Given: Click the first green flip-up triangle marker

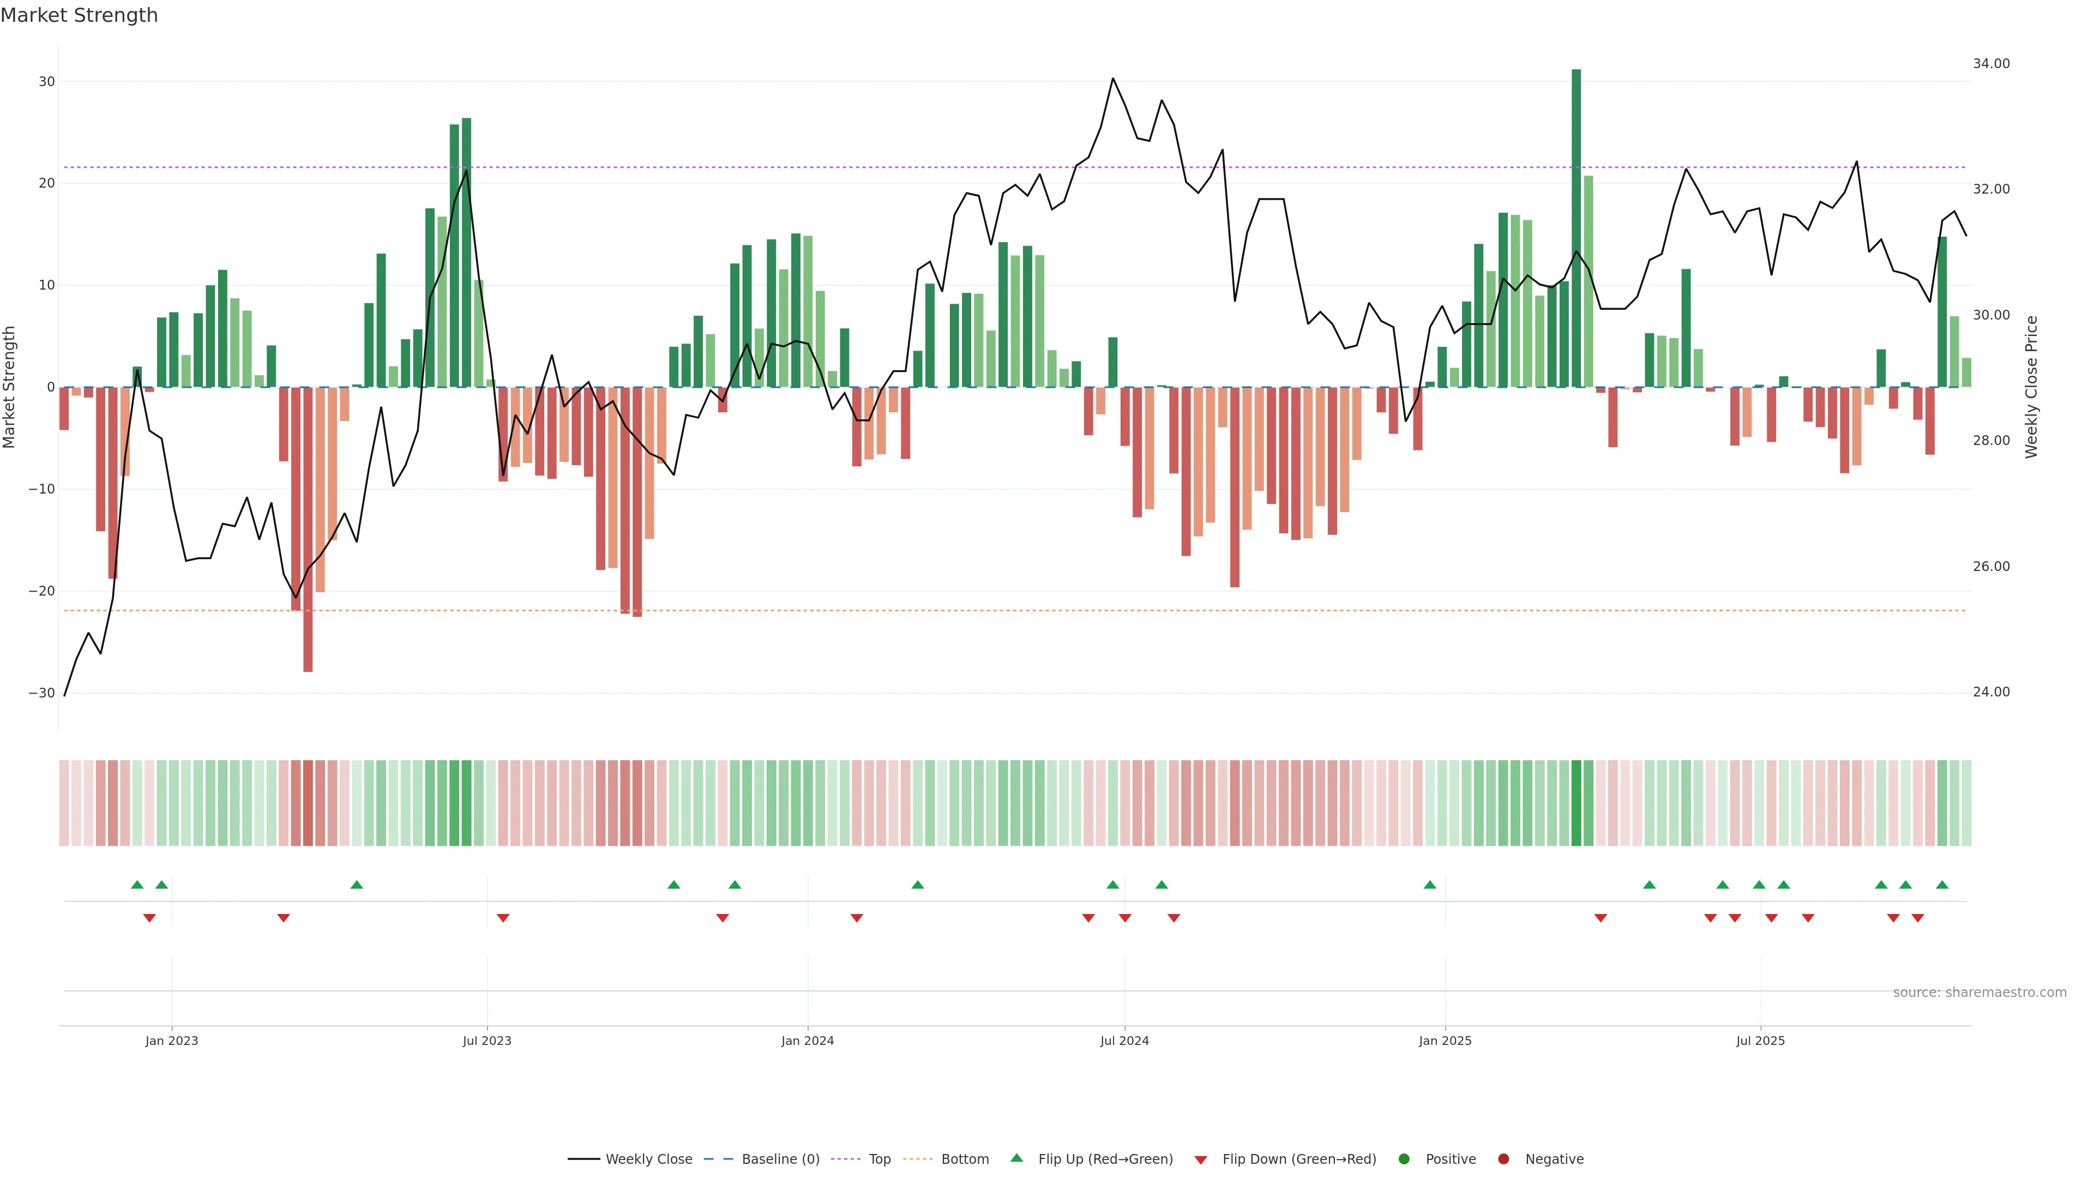Looking at the screenshot, I should click(137, 885).
